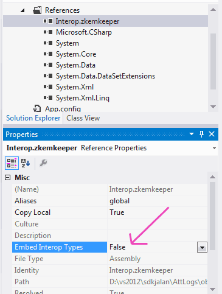The height and width of the screenshot is (294, 222).
Task: Open the Properties window position menu arrow
Action: pyautogui.click(x=192, y=134)
